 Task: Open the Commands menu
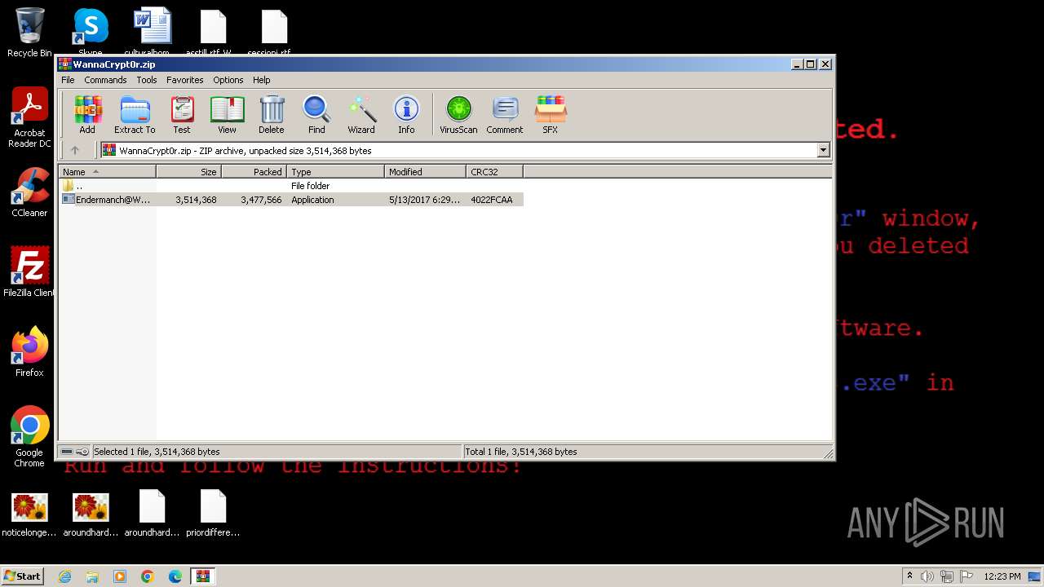point(105,80)
